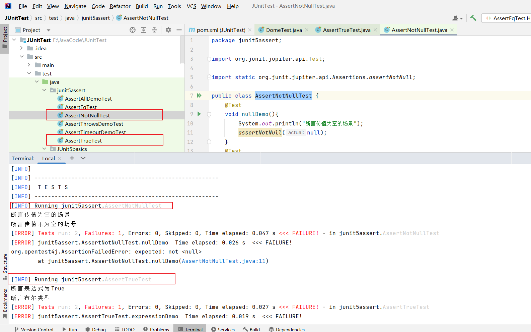Hide the Project panel with minus icon
The image size is (531, 332).
[179, 30]
